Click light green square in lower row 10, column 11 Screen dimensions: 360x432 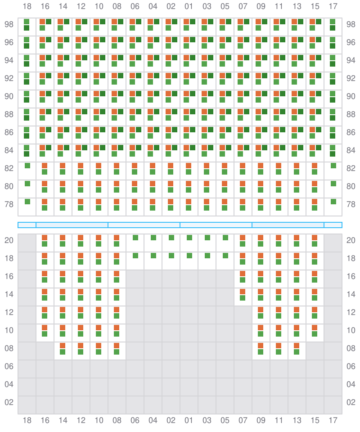279,334
